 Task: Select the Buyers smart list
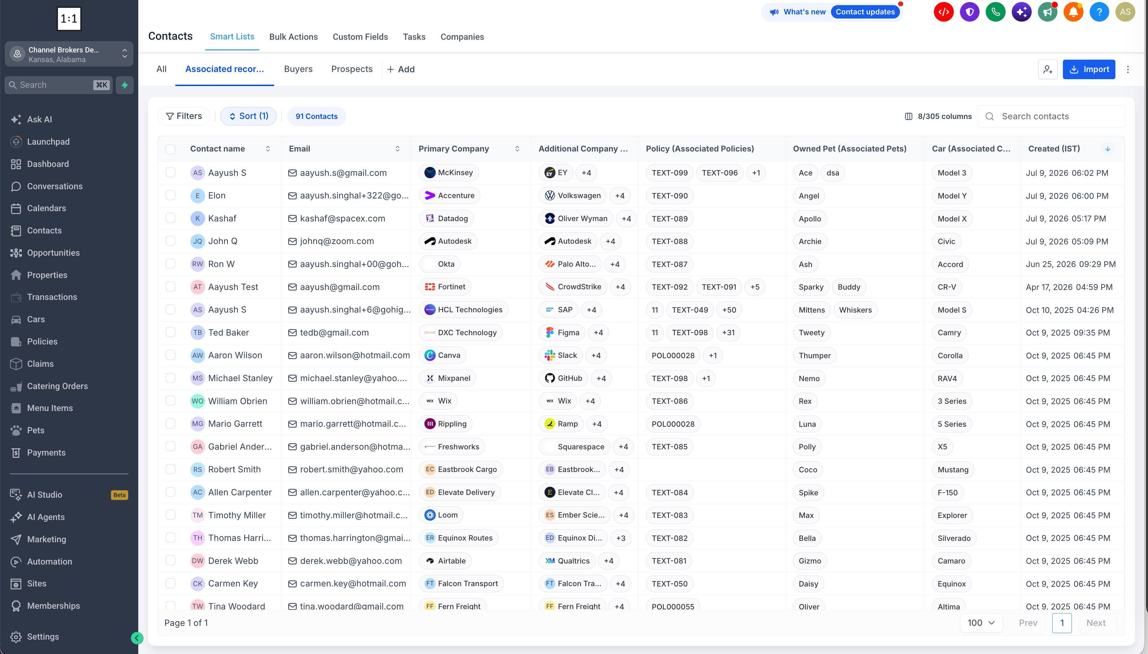(298, 69)
